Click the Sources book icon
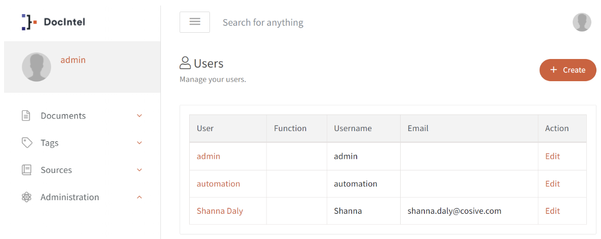Viewport: 601px width, 239px height. (26, 170)
